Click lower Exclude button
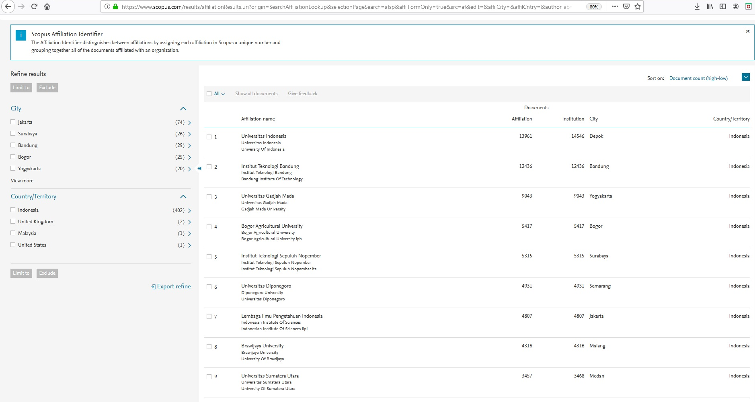Screen dimensions: 755x402 (47, 273)
